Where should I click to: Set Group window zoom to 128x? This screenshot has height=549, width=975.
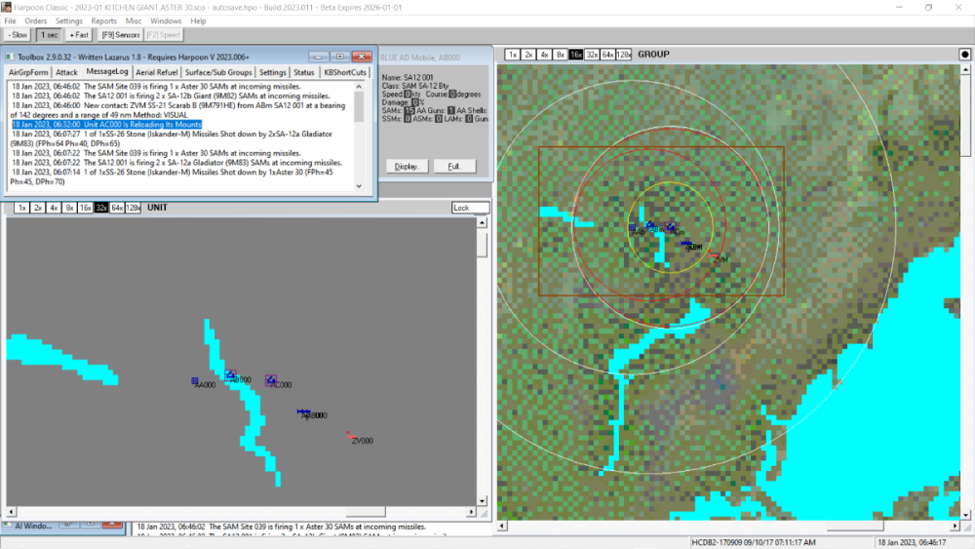click(624, 55)
